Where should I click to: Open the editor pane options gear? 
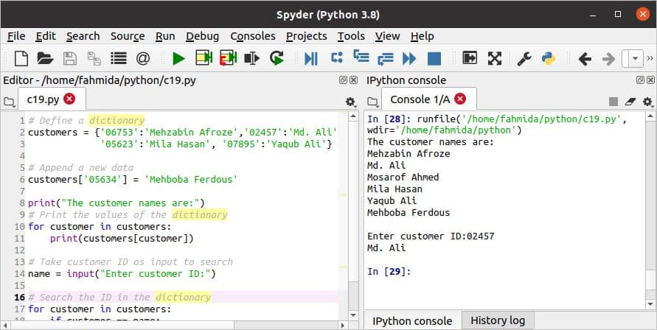(x=350, y=102)
